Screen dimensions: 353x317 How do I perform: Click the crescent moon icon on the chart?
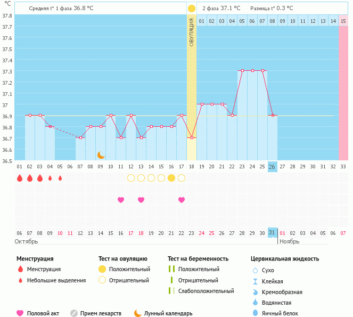[101, 155]
